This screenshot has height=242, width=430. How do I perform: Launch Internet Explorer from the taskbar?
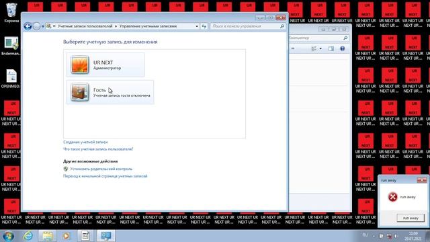(28, 236)
